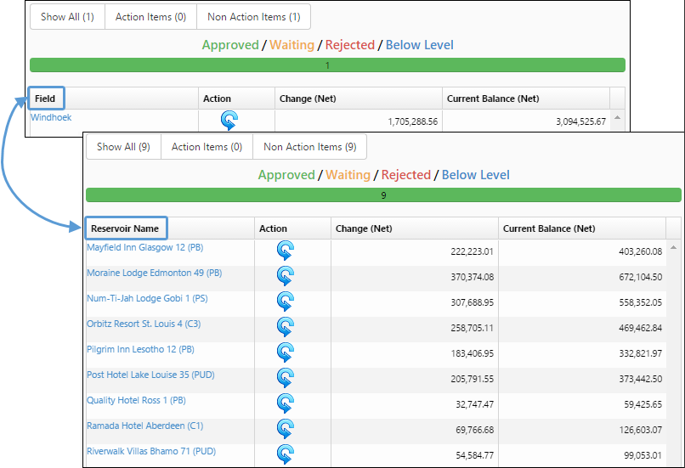Click scroll-up arrow in reservoir table
The width and height of the screenshot is (685, 468).
point(674,247)
